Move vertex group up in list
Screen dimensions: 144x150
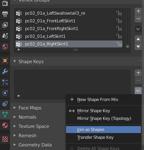tap(138, 39)
